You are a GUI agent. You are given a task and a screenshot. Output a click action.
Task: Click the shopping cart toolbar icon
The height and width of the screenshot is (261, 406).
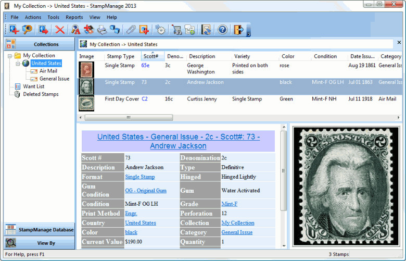pyautogui.click(x=176, y=30)
